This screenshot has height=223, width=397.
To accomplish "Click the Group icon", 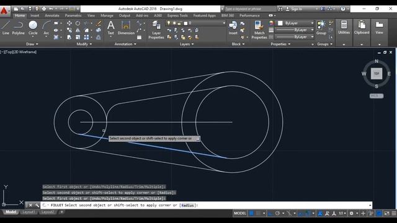I will 321,28.
